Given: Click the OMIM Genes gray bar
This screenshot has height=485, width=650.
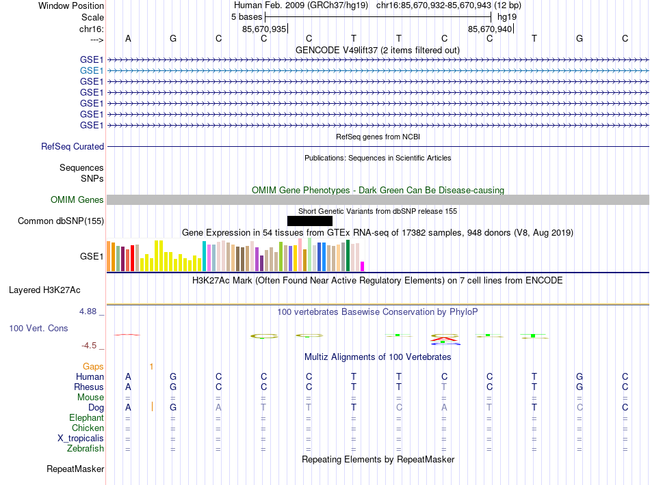Looking at the screenshot, I should click(378, 200).
